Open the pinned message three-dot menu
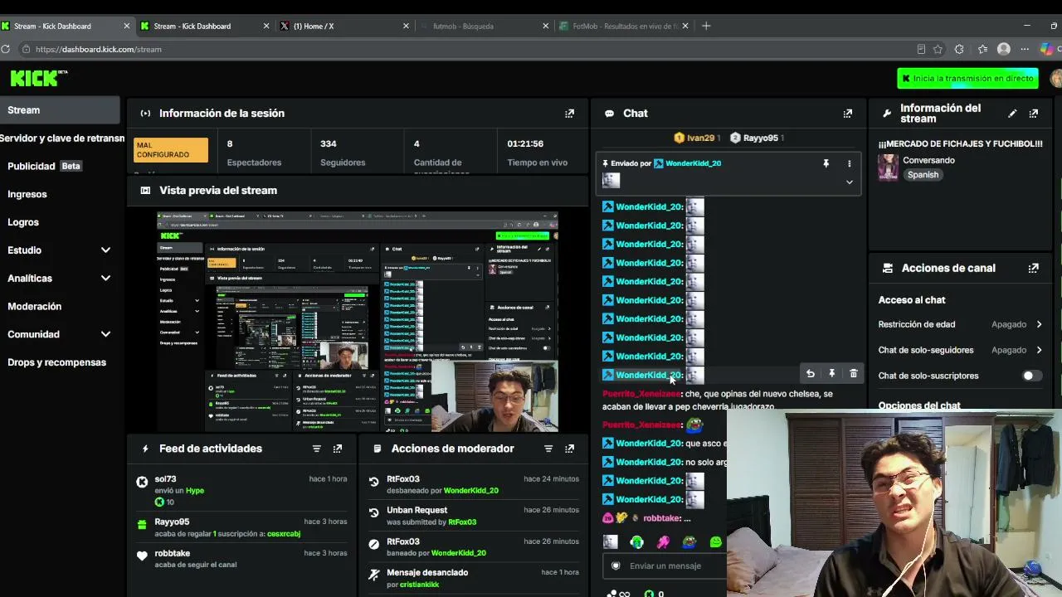This screenshot has height=597, width=1062. point(849,163)
